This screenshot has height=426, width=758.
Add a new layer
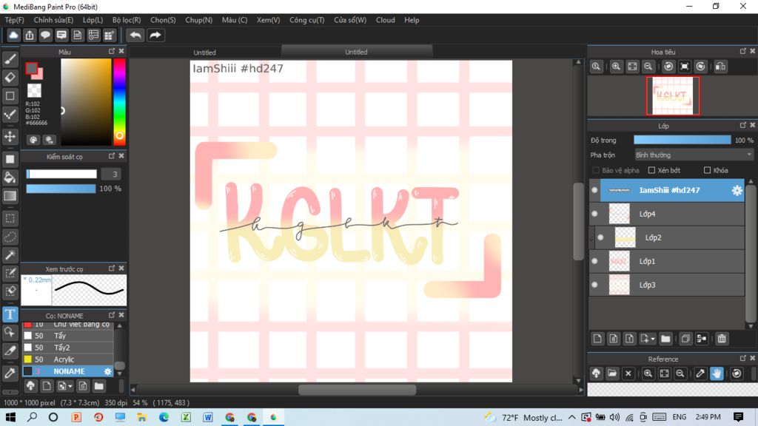[x=597, y=339]
